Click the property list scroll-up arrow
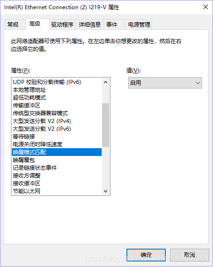 coord(105,82)
